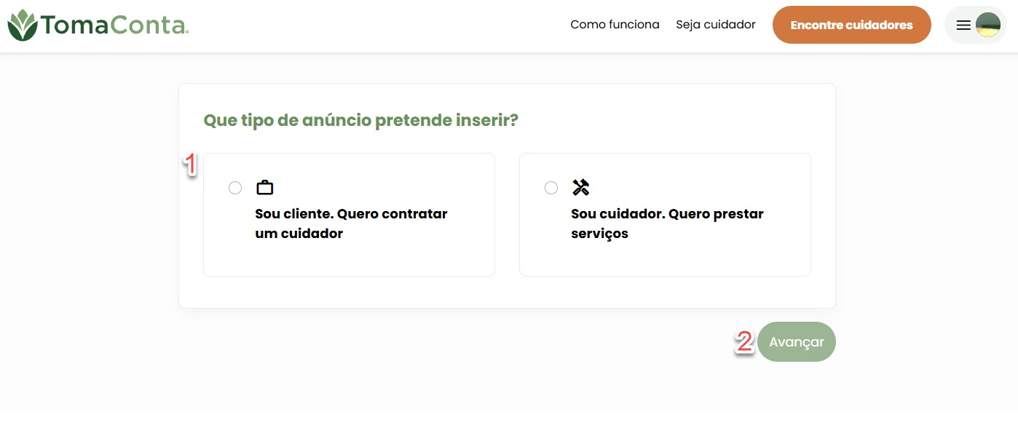
Task: Click the green "Avançar" button
Action: click(797, 342)
